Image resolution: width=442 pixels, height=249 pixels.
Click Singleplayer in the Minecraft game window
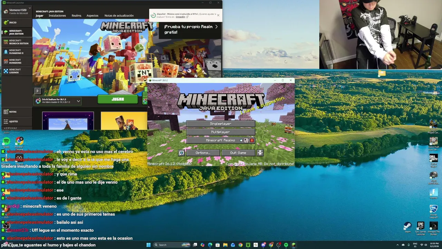click(221, 124)
